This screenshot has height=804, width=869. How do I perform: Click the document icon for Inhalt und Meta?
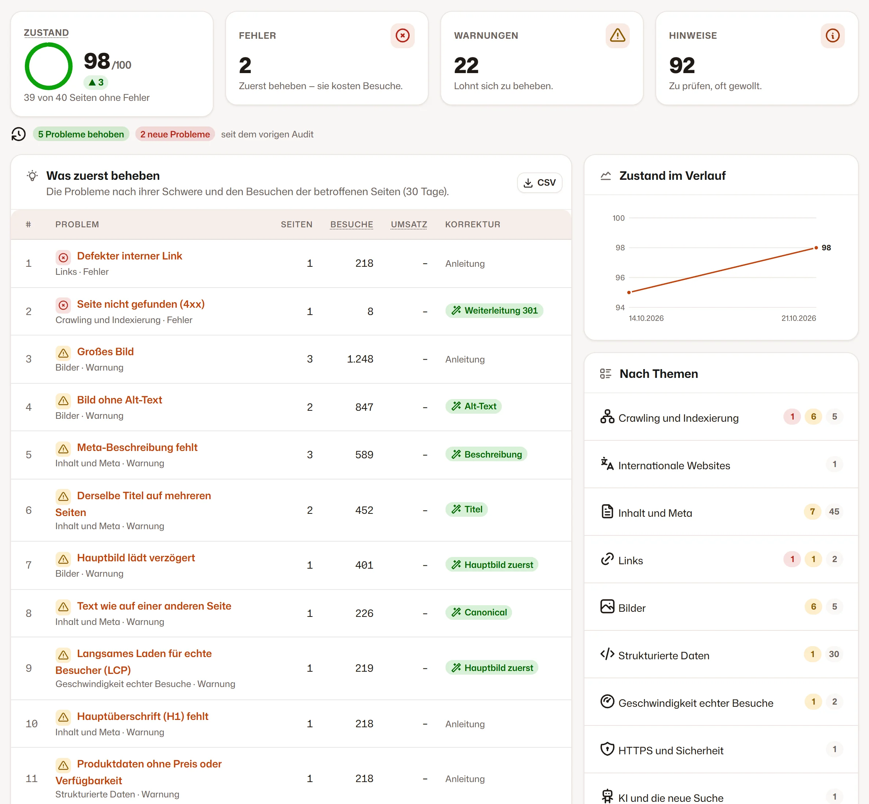tap(607, 512)
